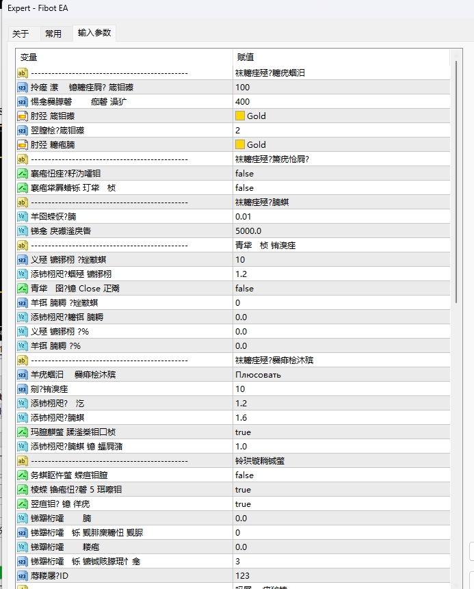Click the enum icon in the Плюсовать row

pyautogui.click(x=22, y=375)
